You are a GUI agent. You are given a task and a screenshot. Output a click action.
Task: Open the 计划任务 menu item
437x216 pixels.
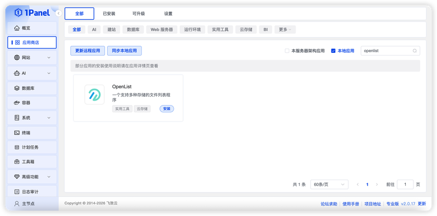pos(32,147)
